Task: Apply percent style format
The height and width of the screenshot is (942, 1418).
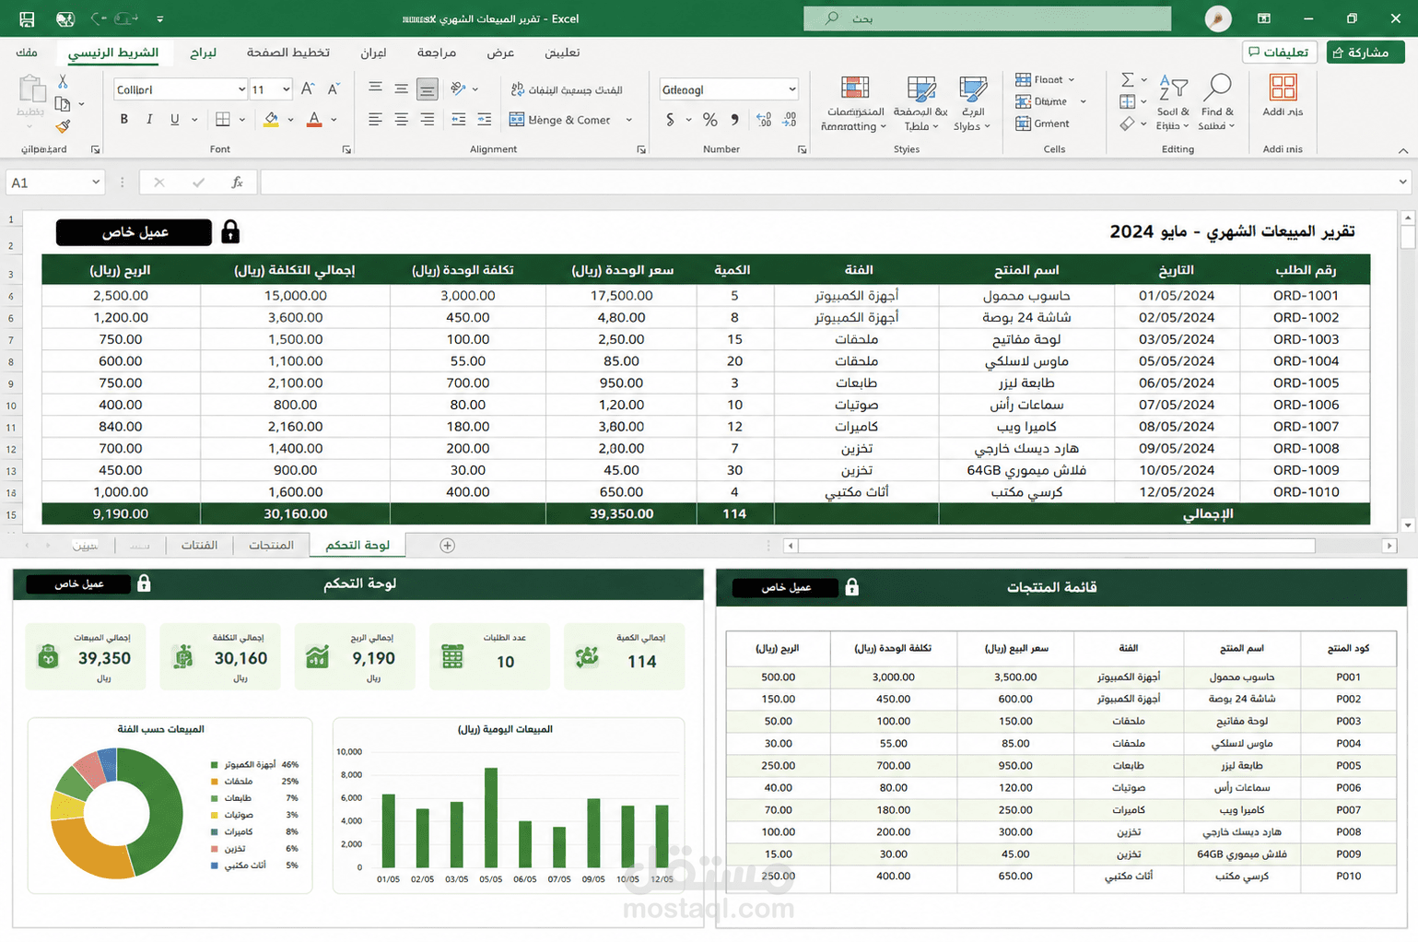Action: click(709, 120)
